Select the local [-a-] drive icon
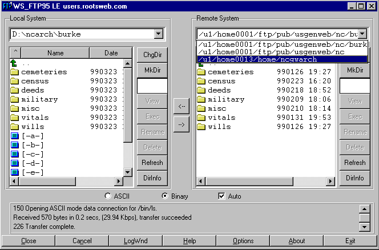This screenshot has width=379, height=250. [15, 136]
